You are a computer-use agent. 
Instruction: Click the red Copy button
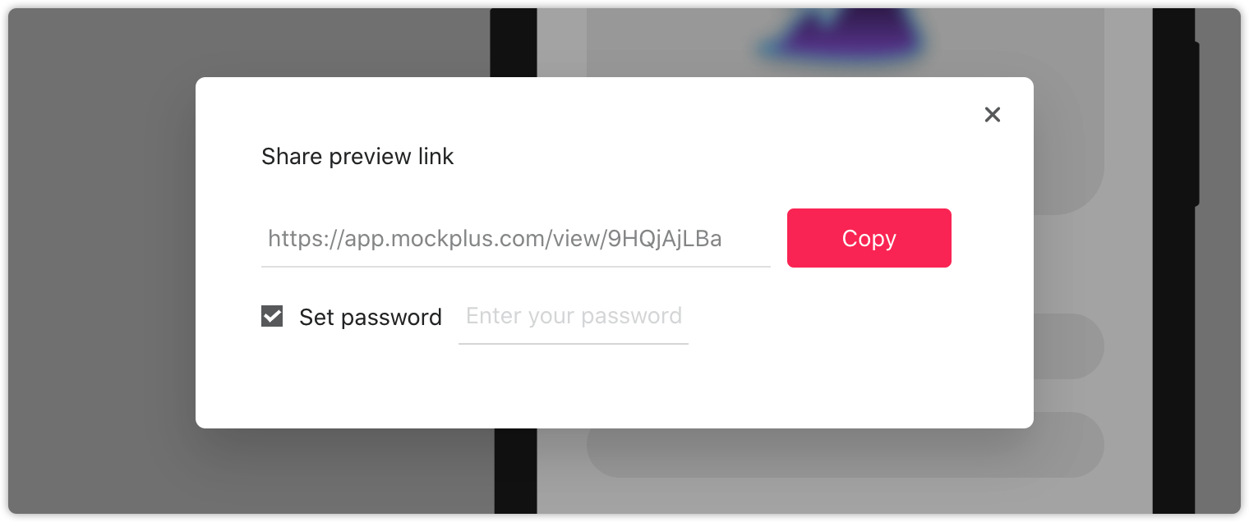[869, 238]
